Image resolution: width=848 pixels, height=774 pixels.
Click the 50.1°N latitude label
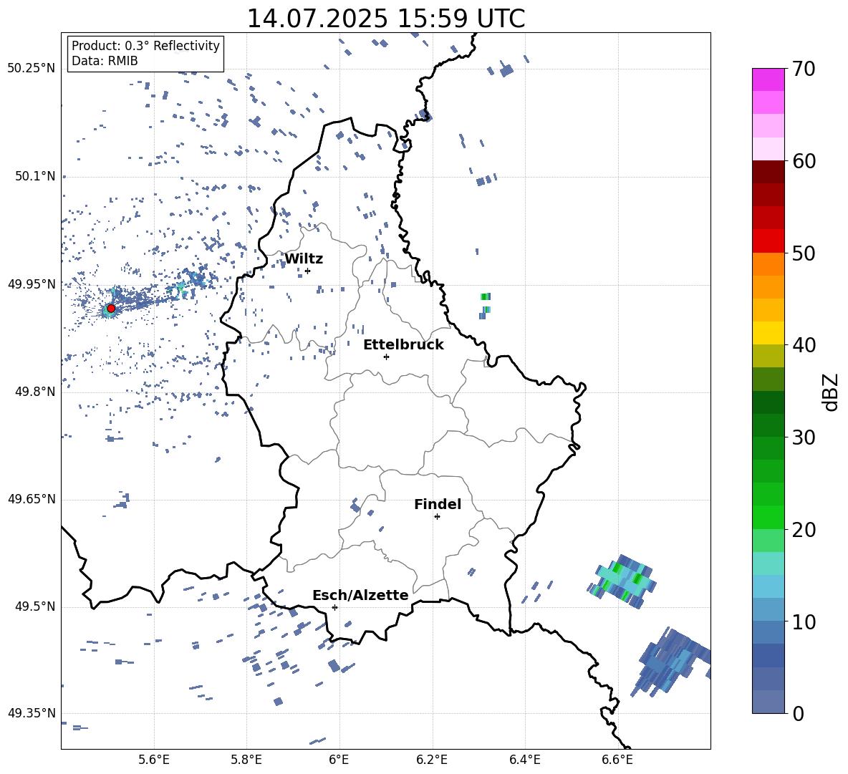35,176
